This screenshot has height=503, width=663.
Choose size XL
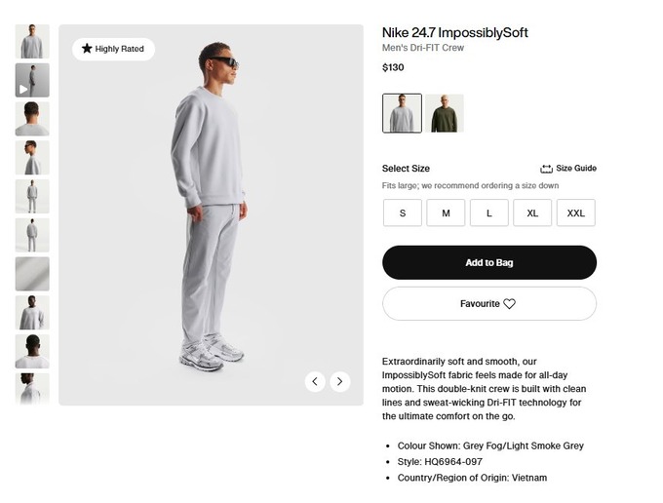pyautogui.click(x=532, y=213)
